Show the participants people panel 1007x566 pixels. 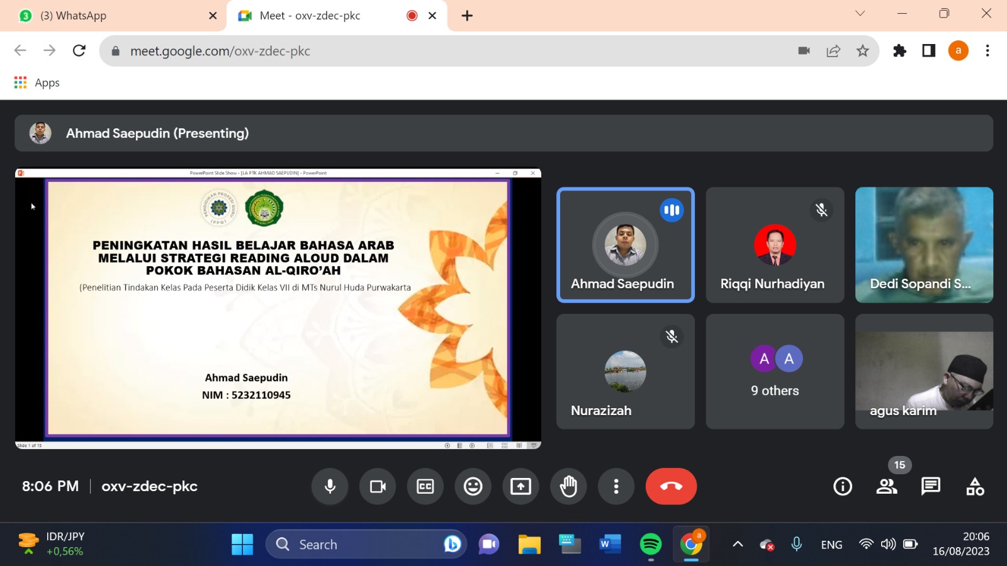[x=887, y=486]
